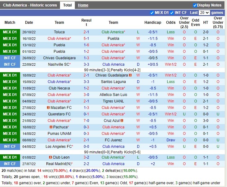Disable the INT CF competition filter
Screen dimensions: 227x187
pyautogui.click(x=172, y=13)
